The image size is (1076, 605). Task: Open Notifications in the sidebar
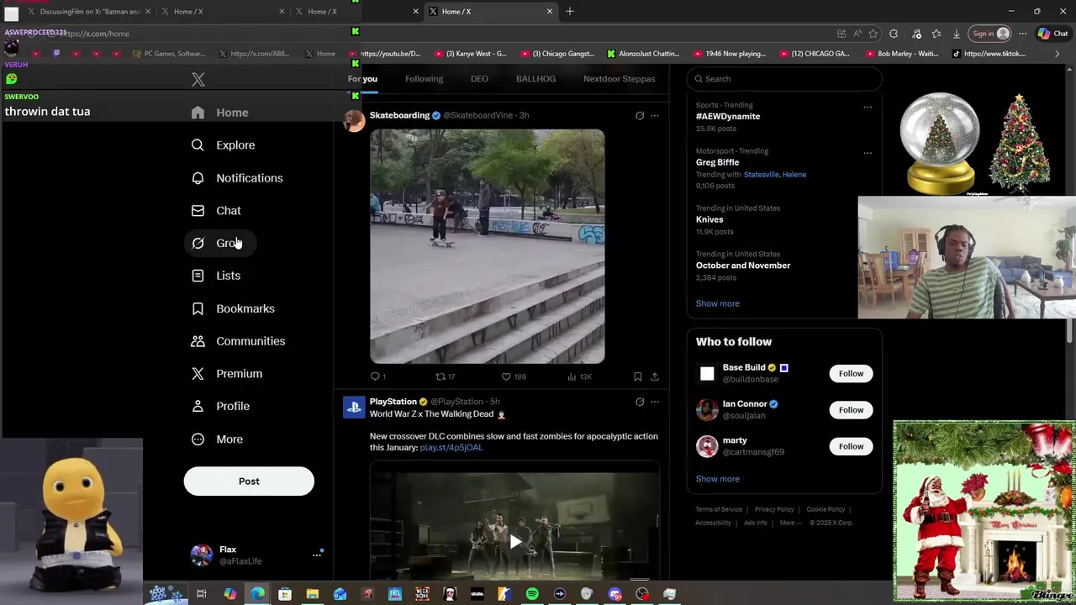[x=237, y=178]
